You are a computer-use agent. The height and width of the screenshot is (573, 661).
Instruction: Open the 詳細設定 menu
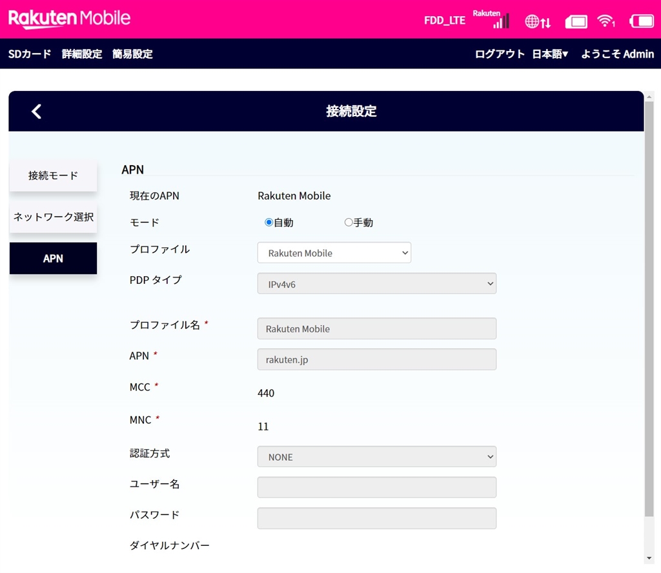(x=82, y=54)
